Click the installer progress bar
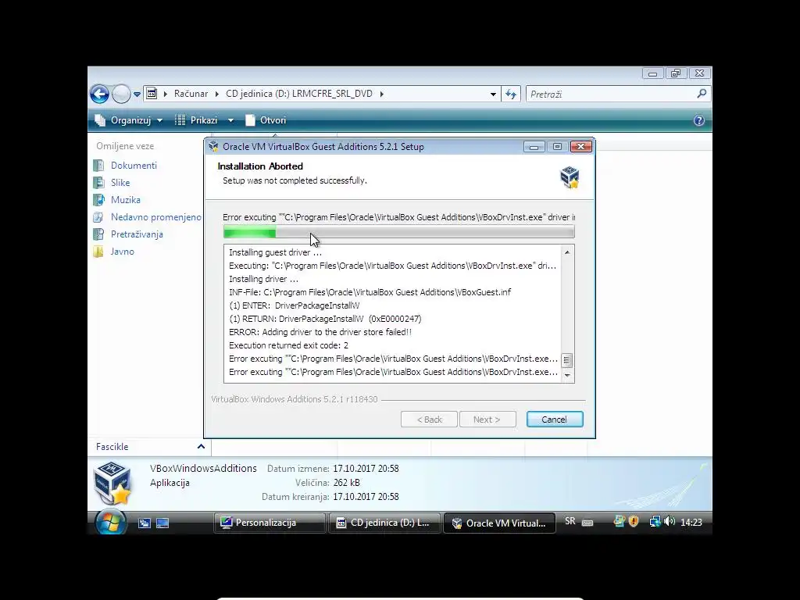The image size is (800, 600). [x=398, y=233]
